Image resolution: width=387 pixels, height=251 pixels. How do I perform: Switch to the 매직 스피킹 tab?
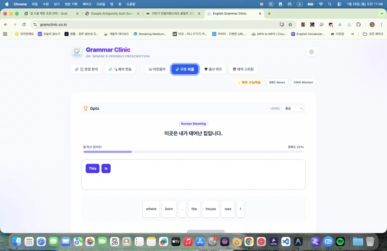(243, 69)
